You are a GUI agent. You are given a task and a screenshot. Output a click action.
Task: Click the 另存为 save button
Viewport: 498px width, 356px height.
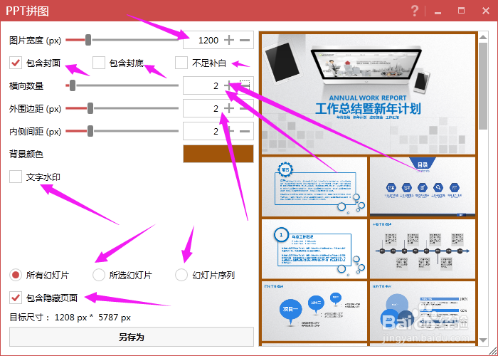tap(132, 337)
